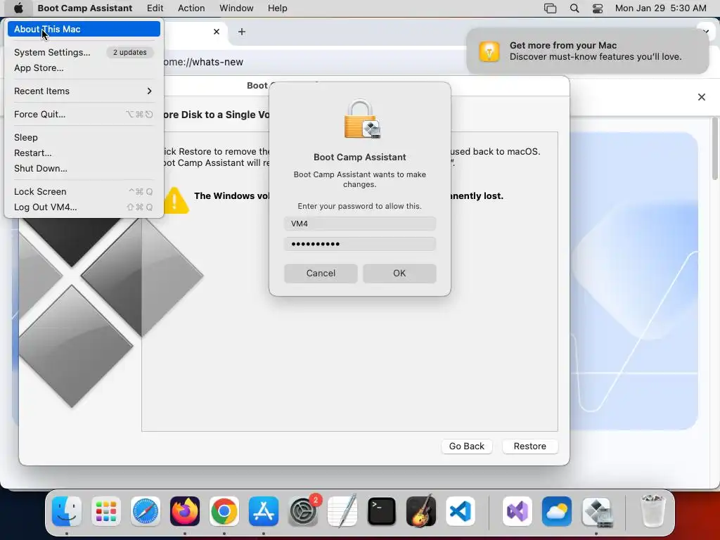The image size is (720, 540).
Task: Open Spotlight search in menu bar
Action: click(574, 8)
